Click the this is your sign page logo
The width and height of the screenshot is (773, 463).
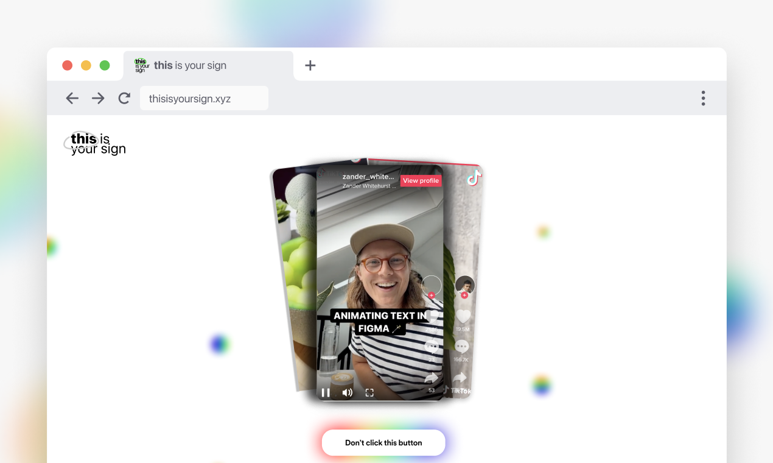coord(95,144)
